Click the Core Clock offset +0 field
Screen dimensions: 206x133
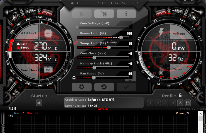pos(130,54)
